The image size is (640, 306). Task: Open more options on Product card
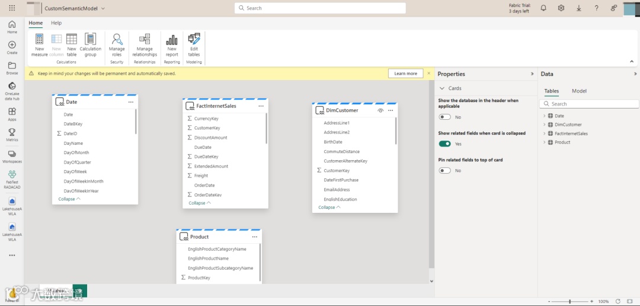click(255, 237)
